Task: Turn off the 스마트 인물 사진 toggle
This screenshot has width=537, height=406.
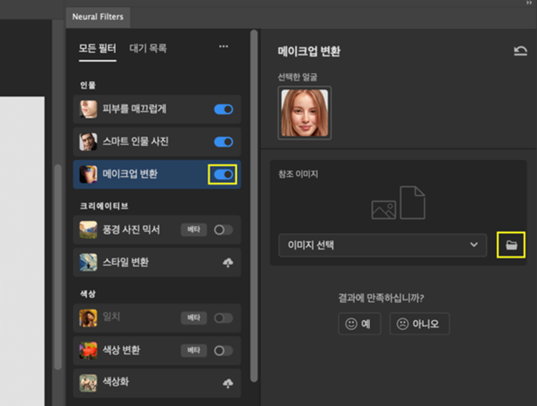Action: (x=223, y=142)
